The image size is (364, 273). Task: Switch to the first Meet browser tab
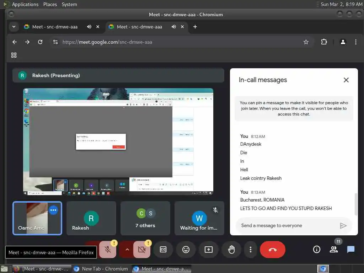(55, 27)
